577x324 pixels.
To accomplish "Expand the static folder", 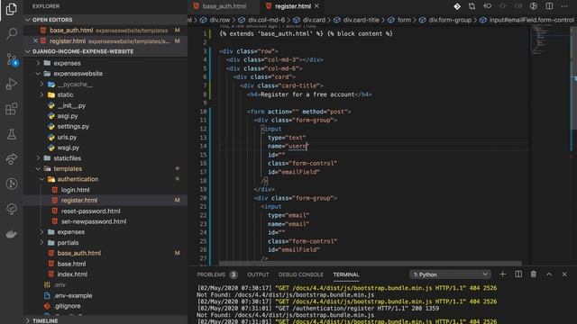I will [42, 94].
